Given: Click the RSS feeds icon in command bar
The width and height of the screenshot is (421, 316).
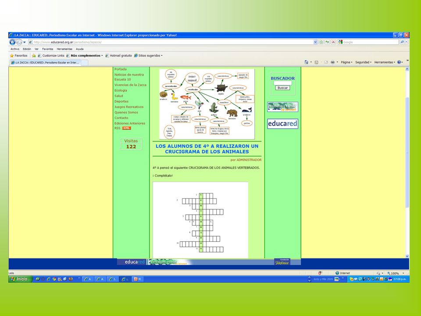Looking at the screenshot, I should [x=317, y=62].
